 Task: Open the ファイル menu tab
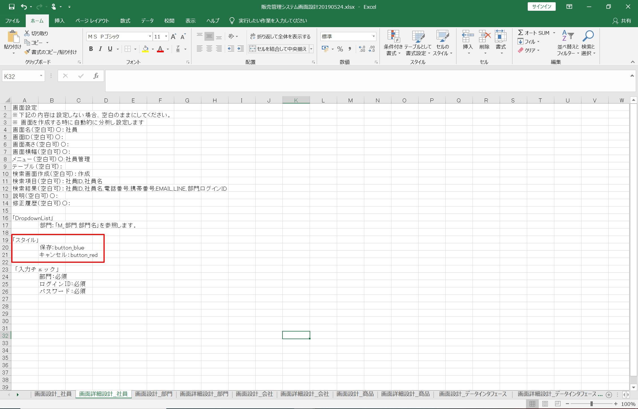(12, 21)
